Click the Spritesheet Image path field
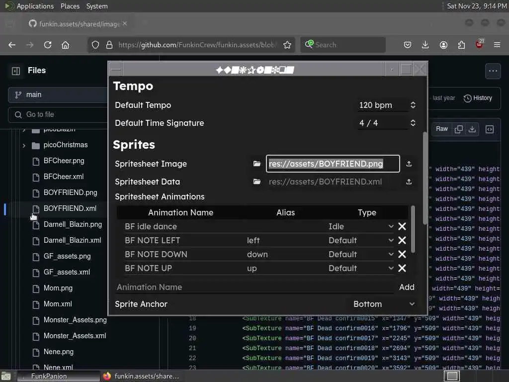509x382 pixels. click(x=333, y=164)
